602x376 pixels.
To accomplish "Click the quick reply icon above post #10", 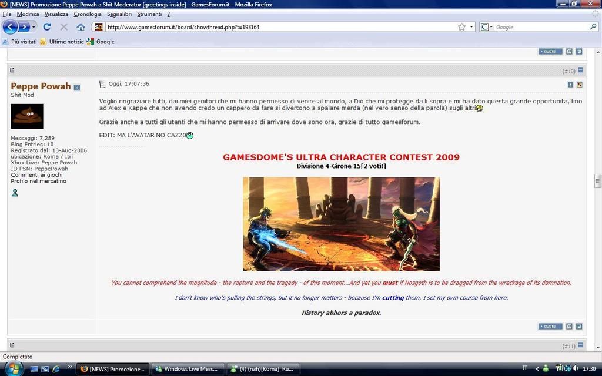I will click(579, 52).
